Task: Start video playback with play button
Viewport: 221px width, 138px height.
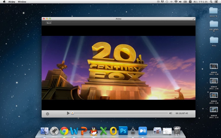Action: click(x=68, y=113)
